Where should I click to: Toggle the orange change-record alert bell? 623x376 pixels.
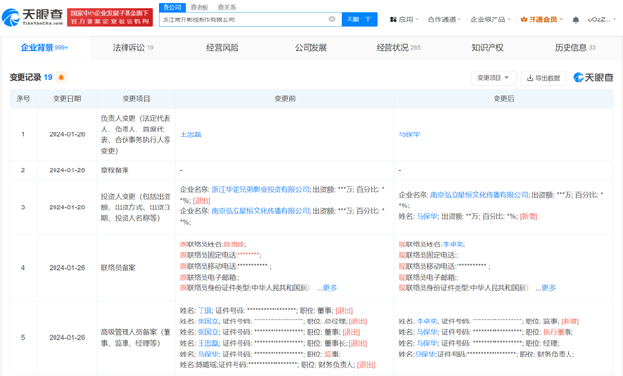click(61, 77)
